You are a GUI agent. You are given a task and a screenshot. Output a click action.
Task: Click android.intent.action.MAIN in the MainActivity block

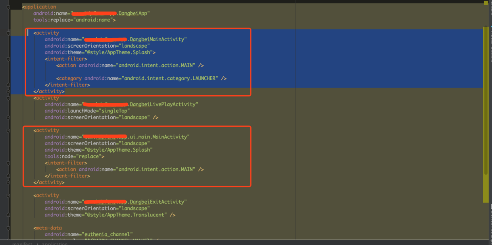click(156, 170)
